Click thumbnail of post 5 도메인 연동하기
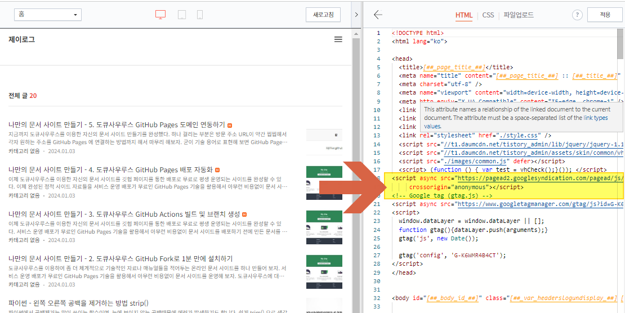The width and height of the screenshot is (625, 313). [x=324, y=142]
